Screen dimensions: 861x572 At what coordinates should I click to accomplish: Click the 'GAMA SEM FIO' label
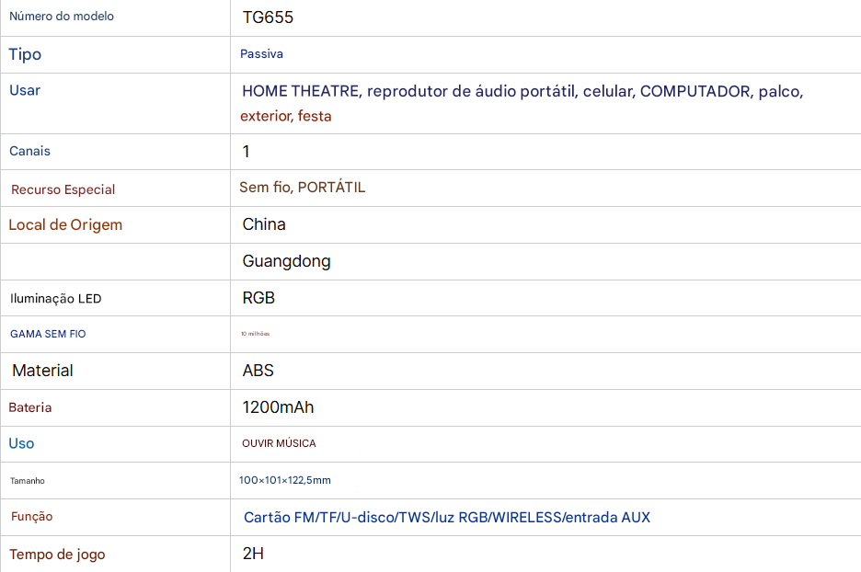click(x=48, y=334)
